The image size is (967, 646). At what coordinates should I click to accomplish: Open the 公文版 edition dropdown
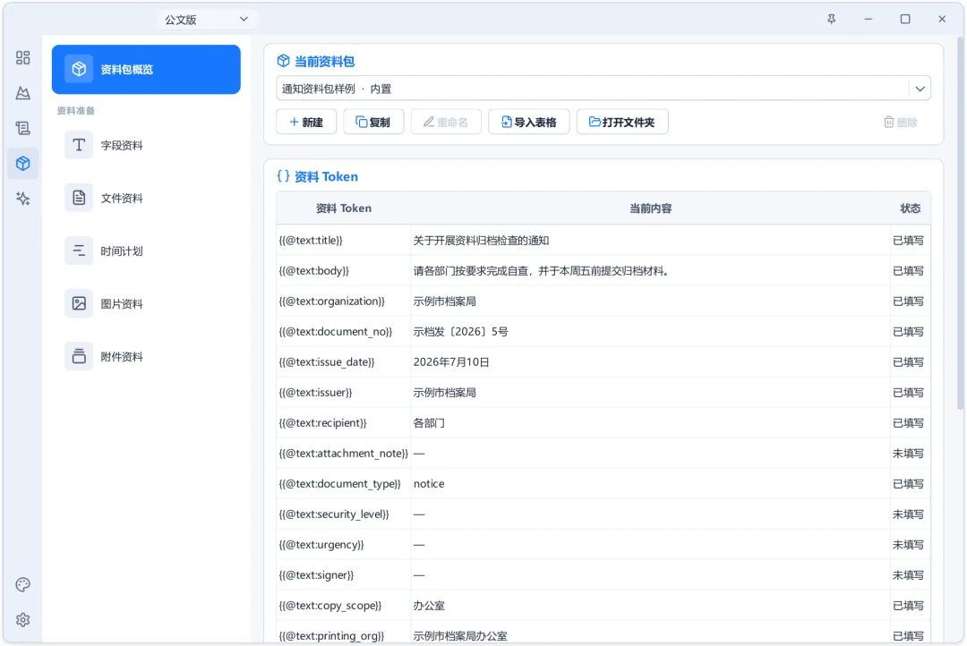click(x=207, y=20)
